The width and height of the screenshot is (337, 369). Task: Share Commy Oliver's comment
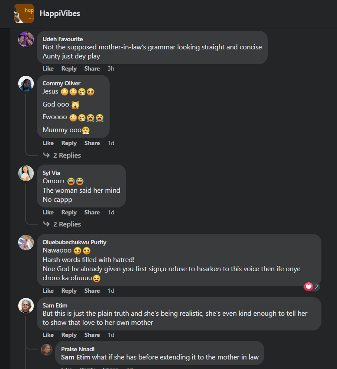(92, 143)
